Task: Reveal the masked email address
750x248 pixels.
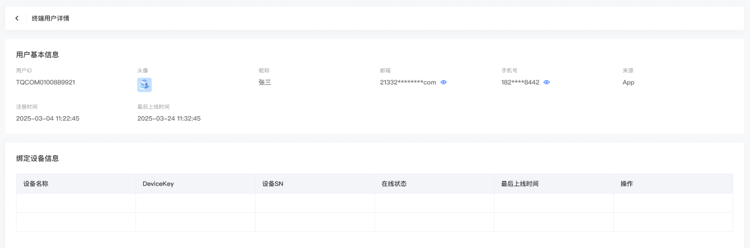Action: pos(444,83)
